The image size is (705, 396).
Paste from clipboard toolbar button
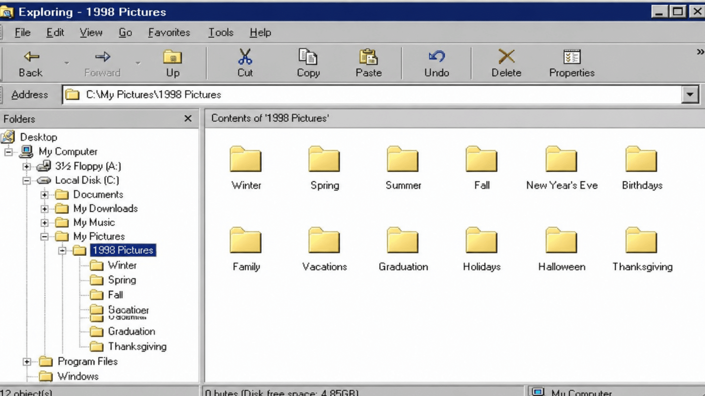(x=368, y=63)
